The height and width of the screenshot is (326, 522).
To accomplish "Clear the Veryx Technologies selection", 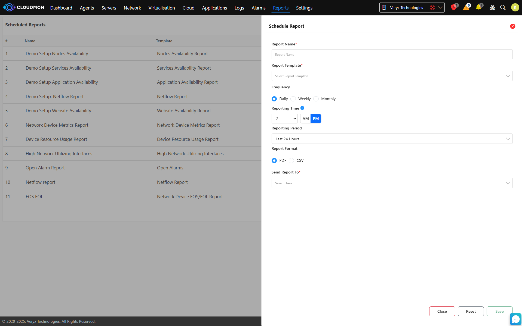I will coord(432,8).
